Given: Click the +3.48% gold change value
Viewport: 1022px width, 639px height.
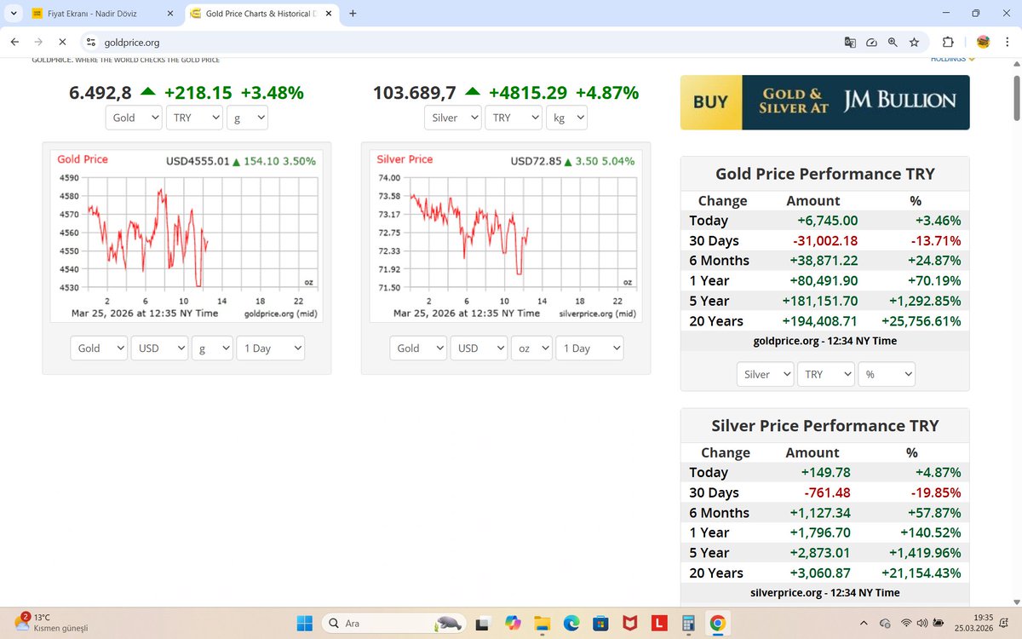Looking at the screenshot, I should [x=272, y=93].
